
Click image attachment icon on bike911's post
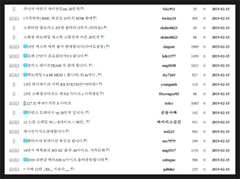pos(83,9)
